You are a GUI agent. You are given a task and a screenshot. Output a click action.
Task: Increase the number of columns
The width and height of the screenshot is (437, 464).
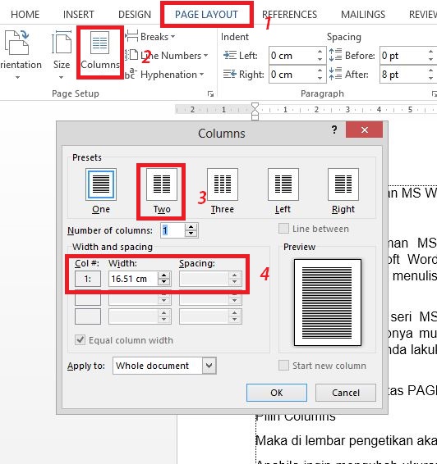pos(191,227)
